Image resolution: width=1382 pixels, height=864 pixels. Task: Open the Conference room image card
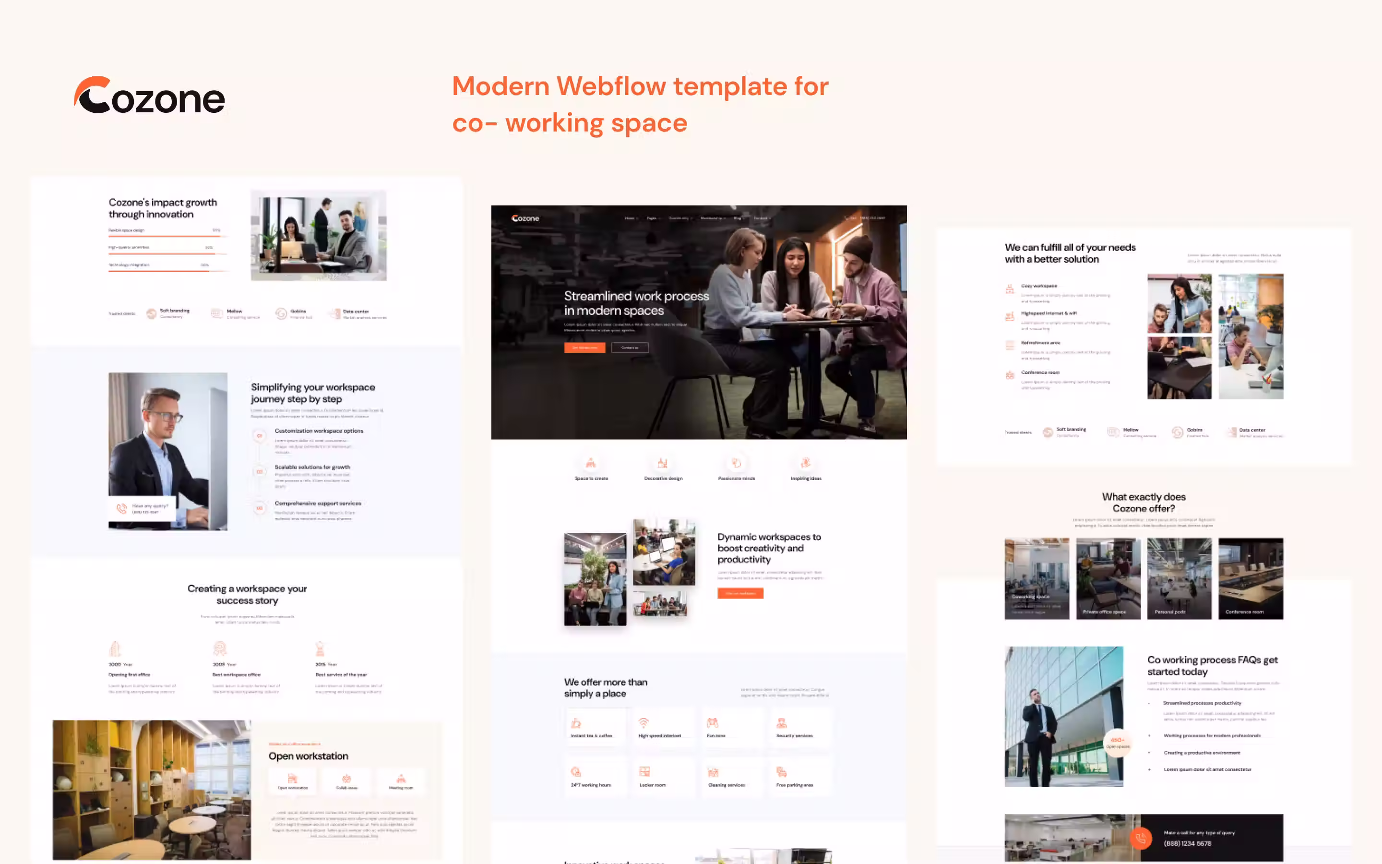click(1251, 578)
